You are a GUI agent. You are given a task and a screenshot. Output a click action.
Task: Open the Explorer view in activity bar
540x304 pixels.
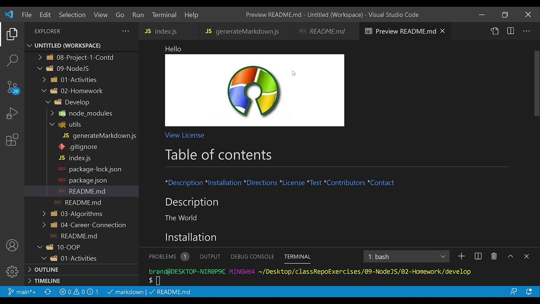point(12,34)
